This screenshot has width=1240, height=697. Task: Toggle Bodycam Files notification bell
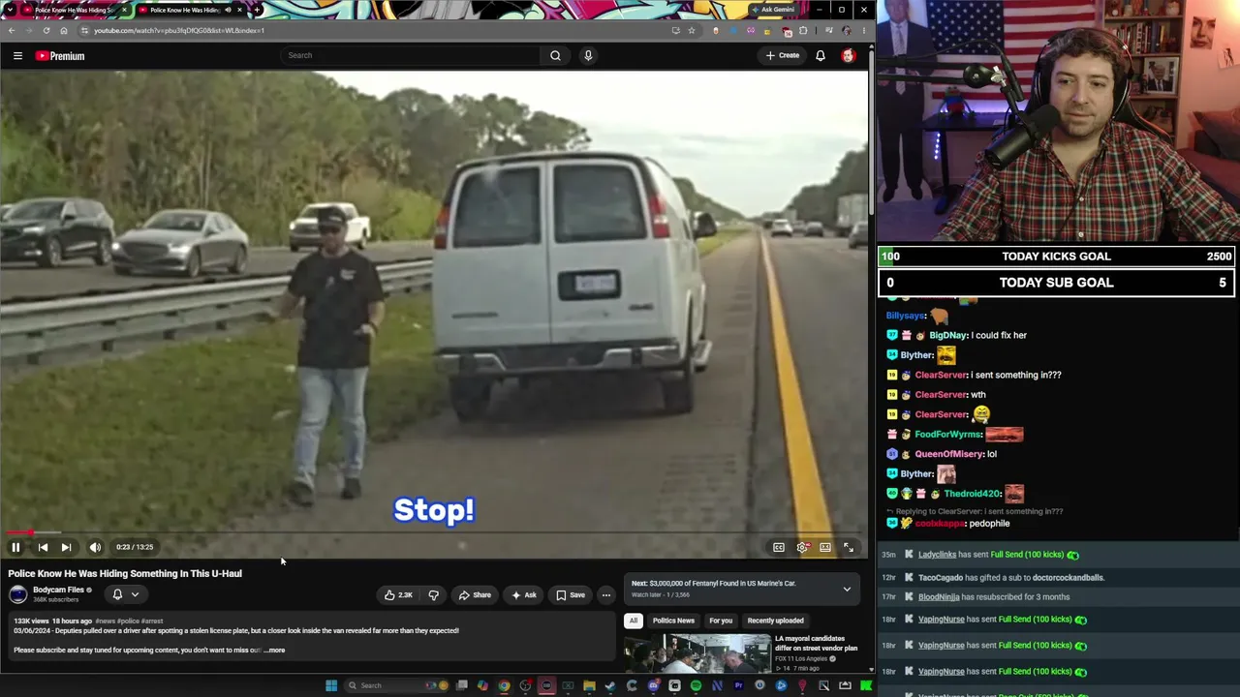click(117, 594)
